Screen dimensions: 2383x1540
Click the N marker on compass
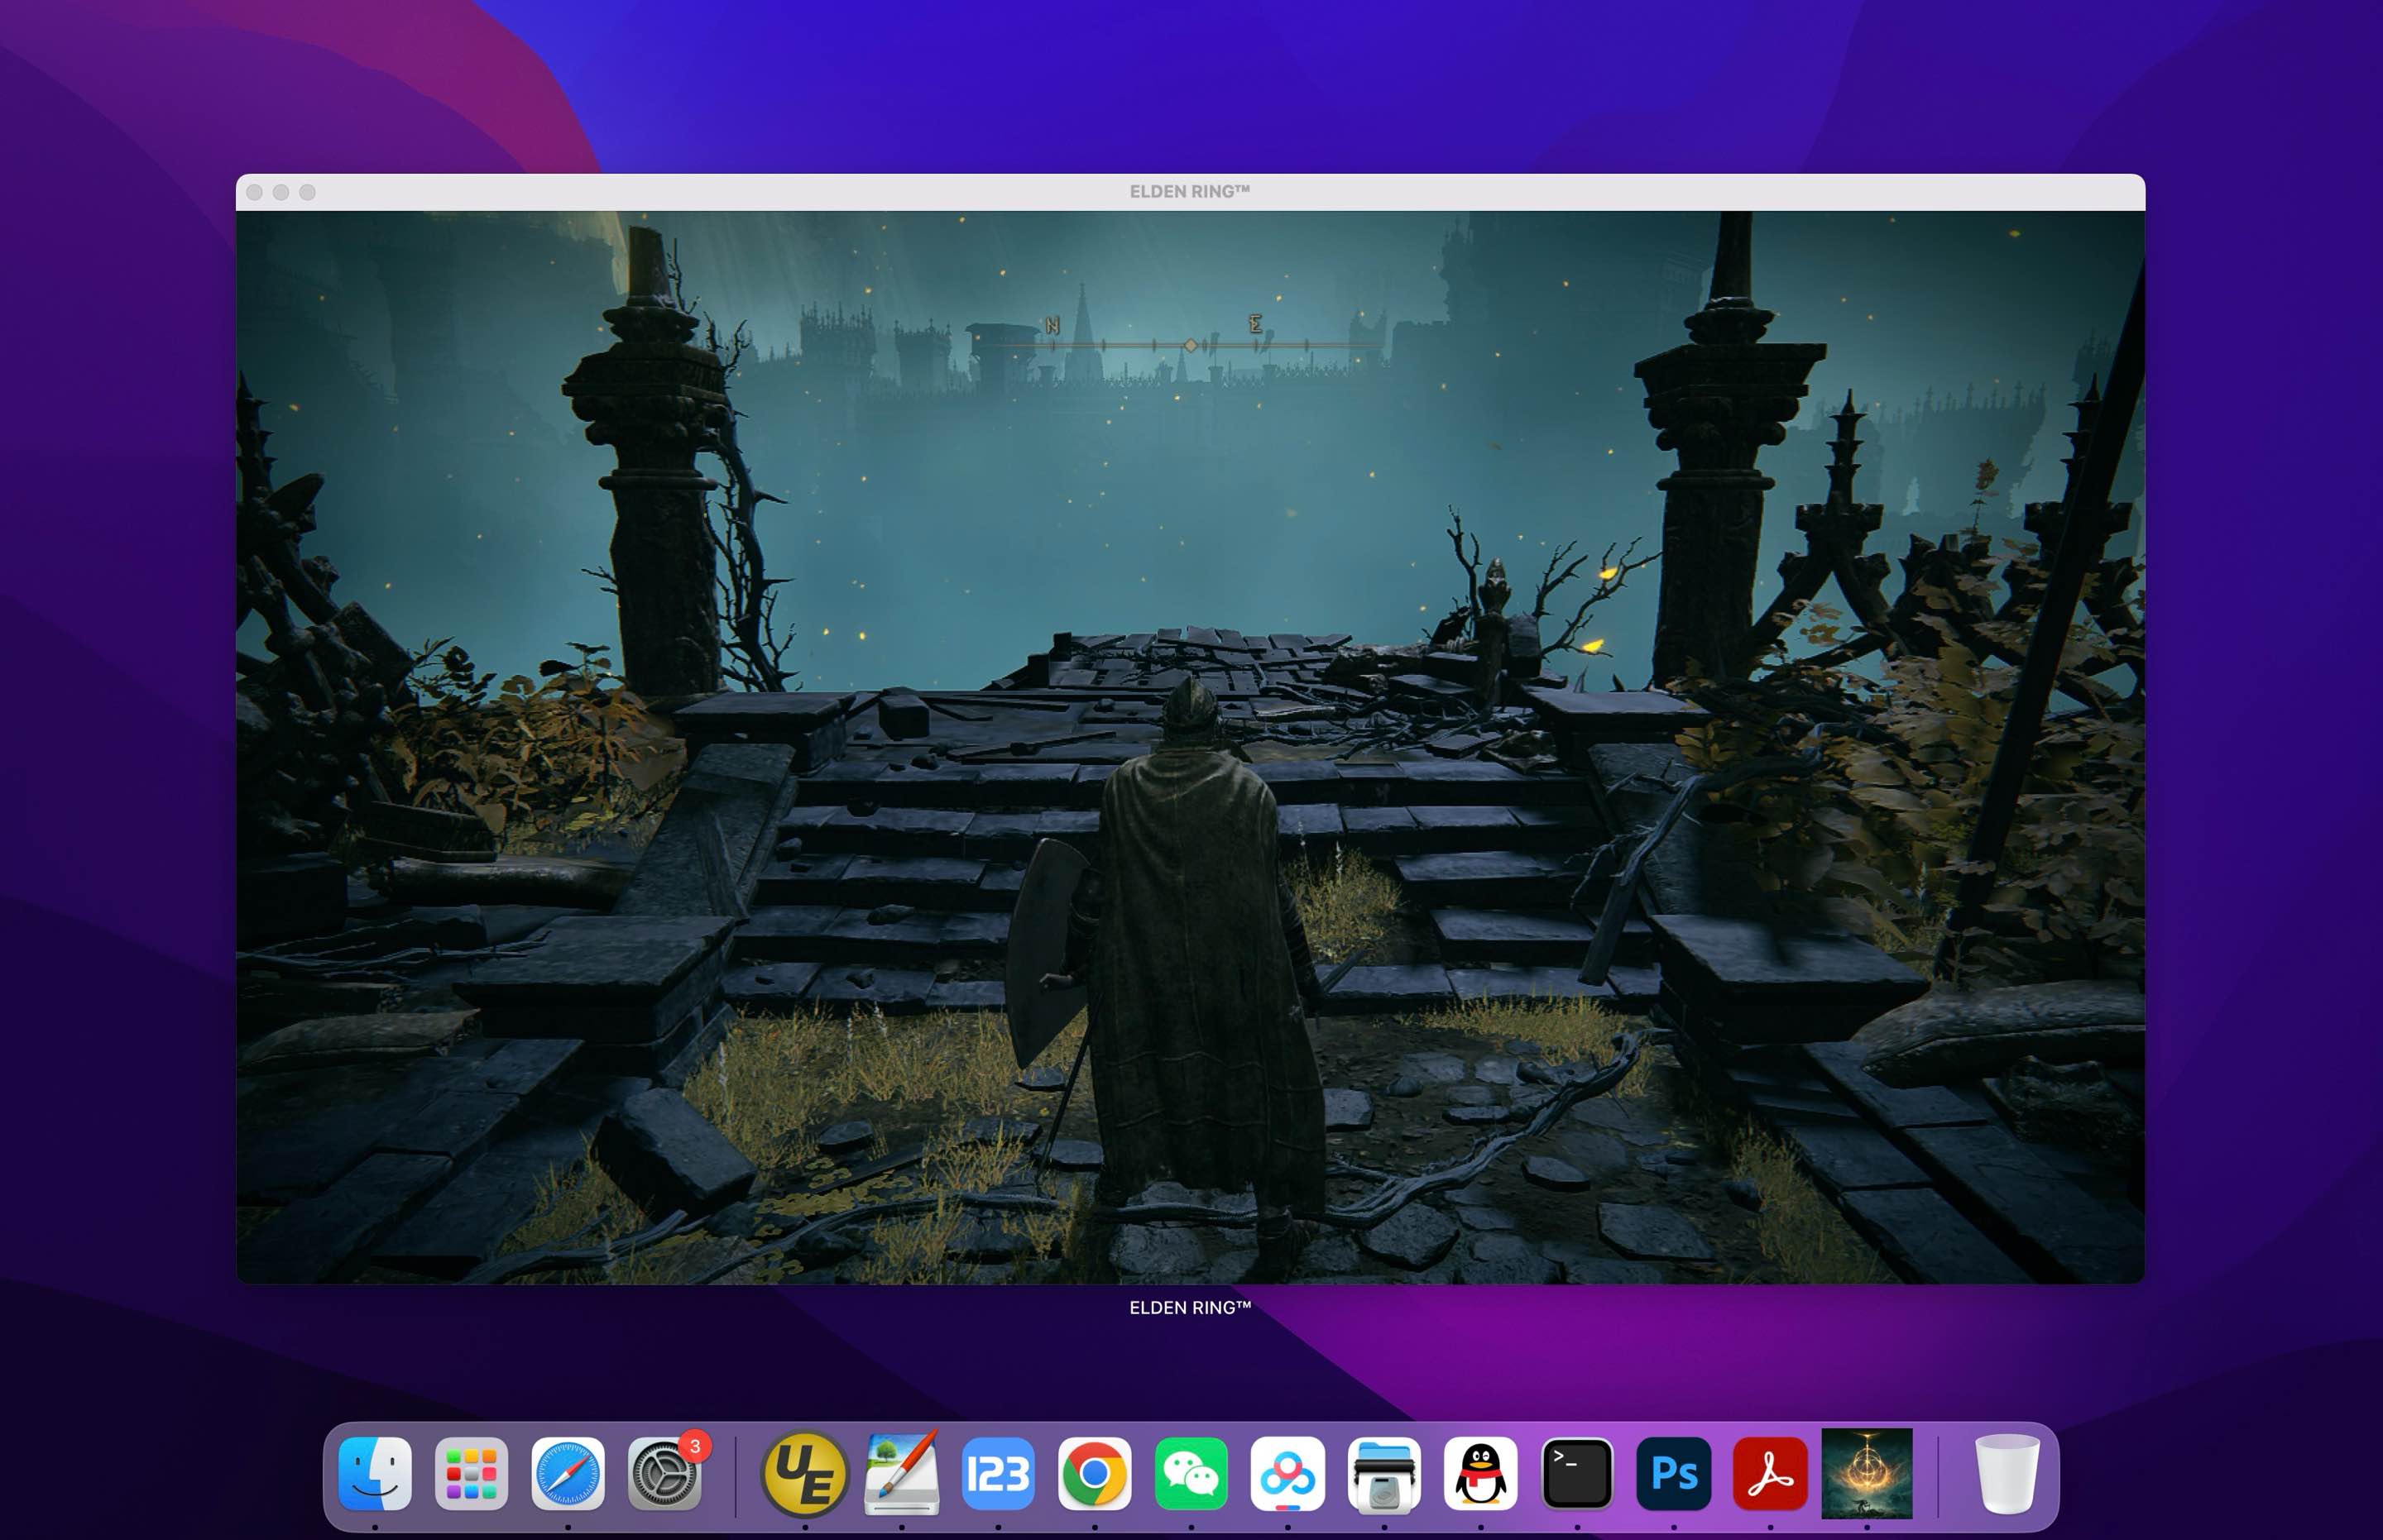[x=1052, y=325]
